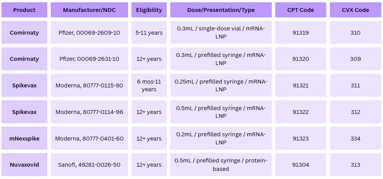Select the protein-based dose description cell

221,165
